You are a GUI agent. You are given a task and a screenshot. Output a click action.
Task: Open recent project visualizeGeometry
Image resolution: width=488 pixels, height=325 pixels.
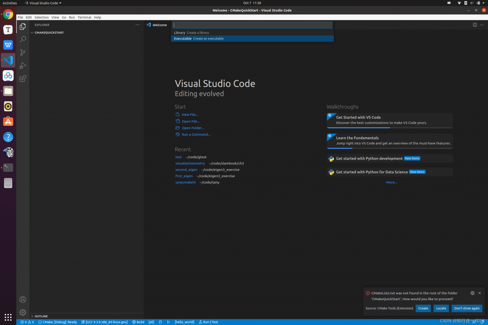tap(190, 163)
